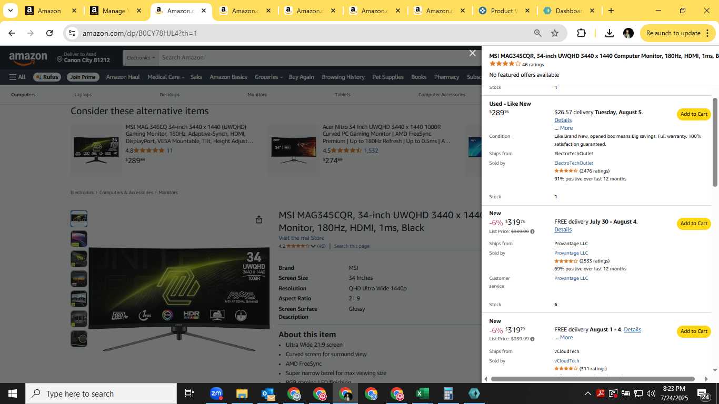The height and width of the screenshot is (404, 719).
Task: Click the Amazon logo
Action: pos(28,58)
